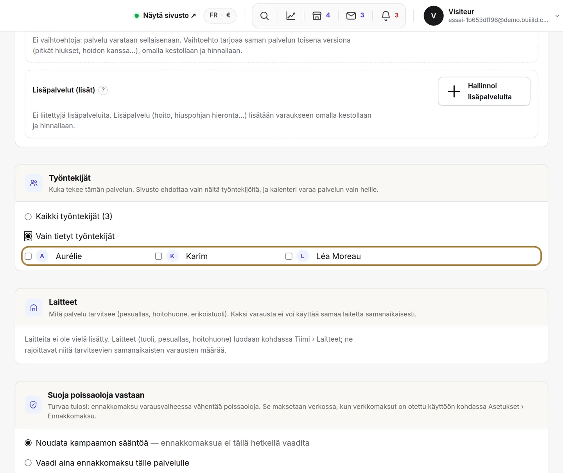Image resolution: width=563 pixels, height=473 pixels.
Task: Check the Léa Moreau checkbox
Action: 289,256
